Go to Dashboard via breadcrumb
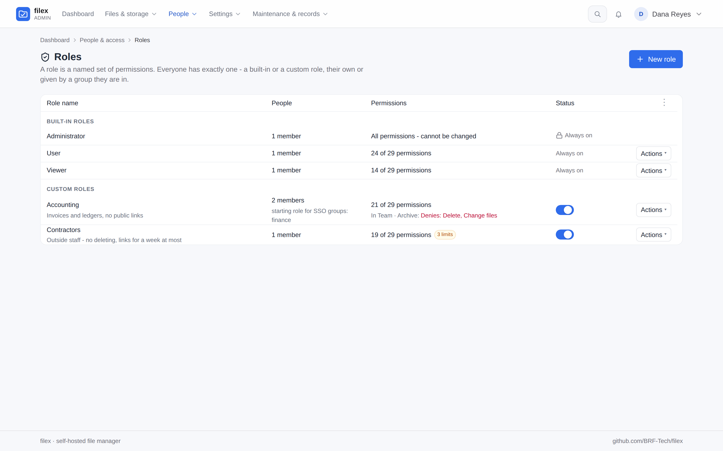Image resolution: width=723 pixels, height=451 pixels. 55,40
